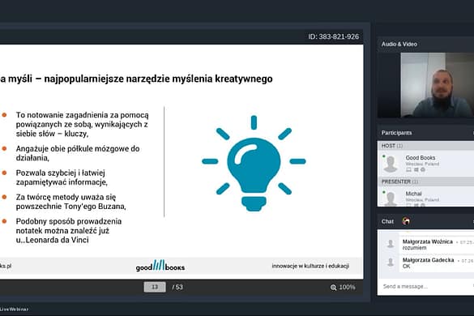This screenshot has width=474, height=316.
Task: Click the zoom magnifier icon beside 100%
Action: tap(333, 288)
